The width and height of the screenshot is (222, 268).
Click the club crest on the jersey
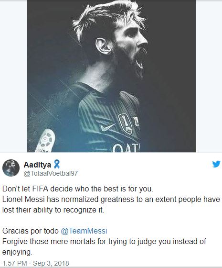pos(137,122)
